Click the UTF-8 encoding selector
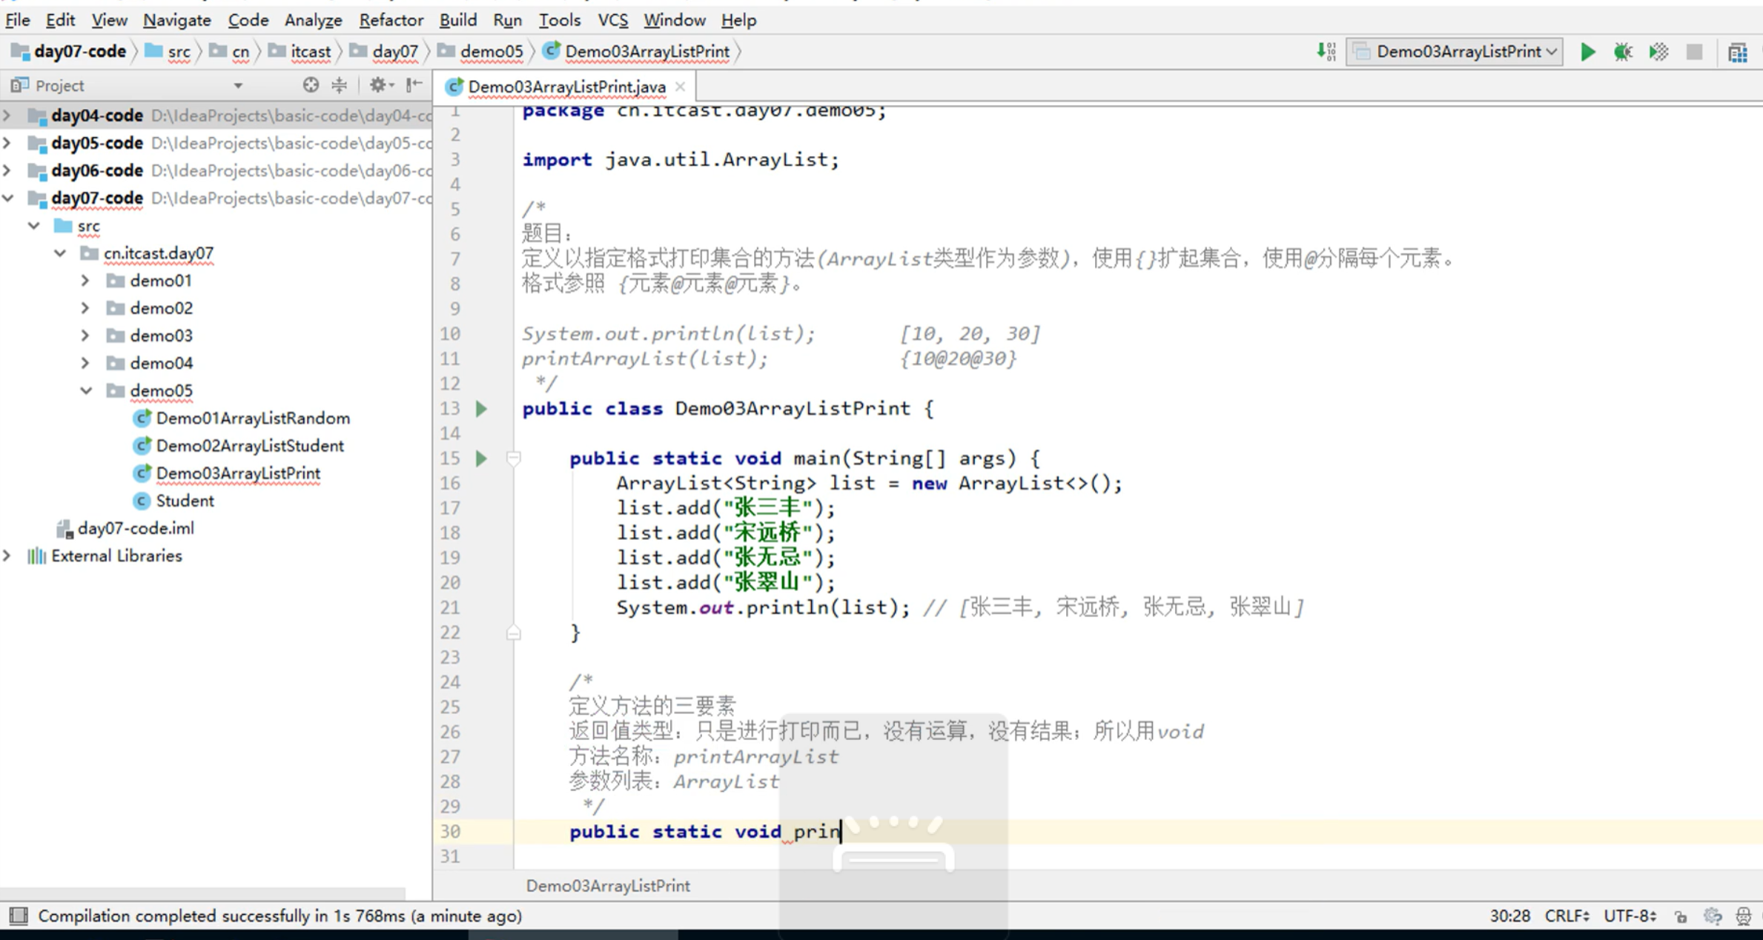The height and width of the screenshot is (940, 1763). 1630,916
